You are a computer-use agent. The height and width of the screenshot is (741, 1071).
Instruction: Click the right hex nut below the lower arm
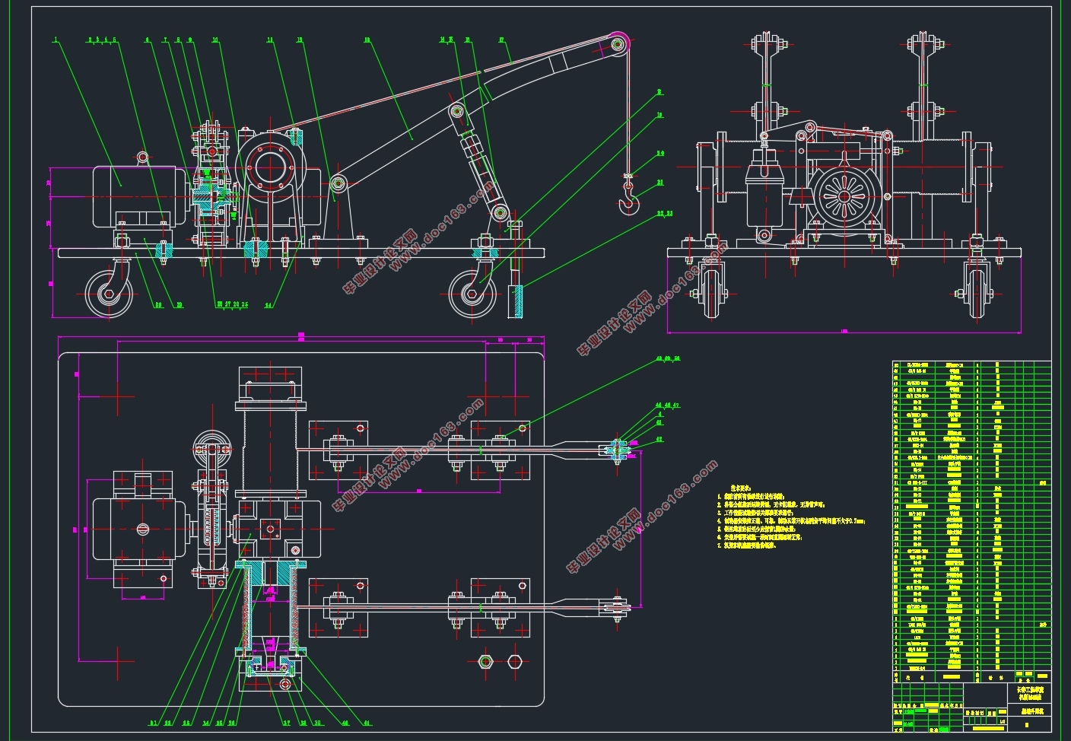[516, 660]
